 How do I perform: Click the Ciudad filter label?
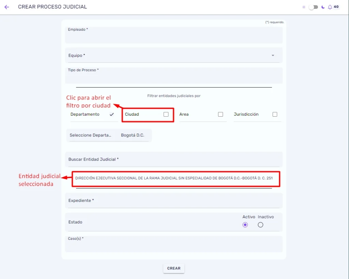(132, 114)
